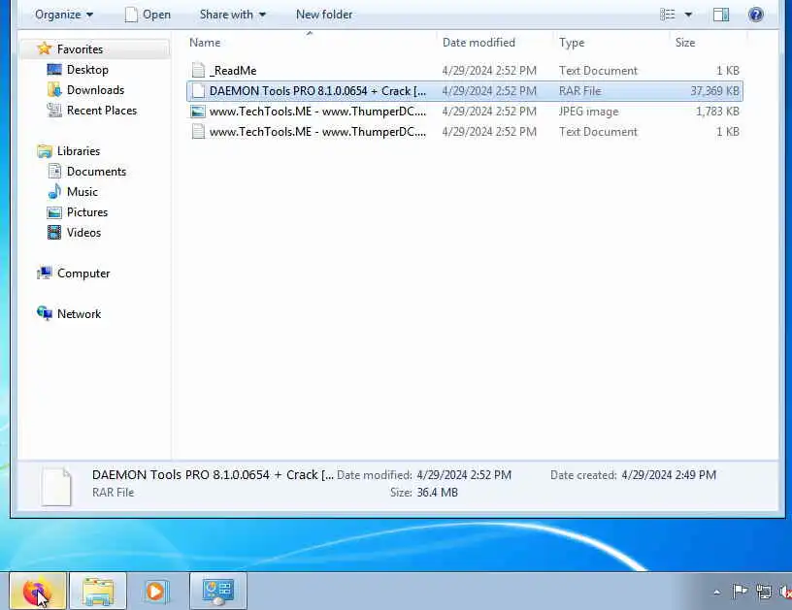
Task: Select Computer in navigation pane
Action: [83, 273]
